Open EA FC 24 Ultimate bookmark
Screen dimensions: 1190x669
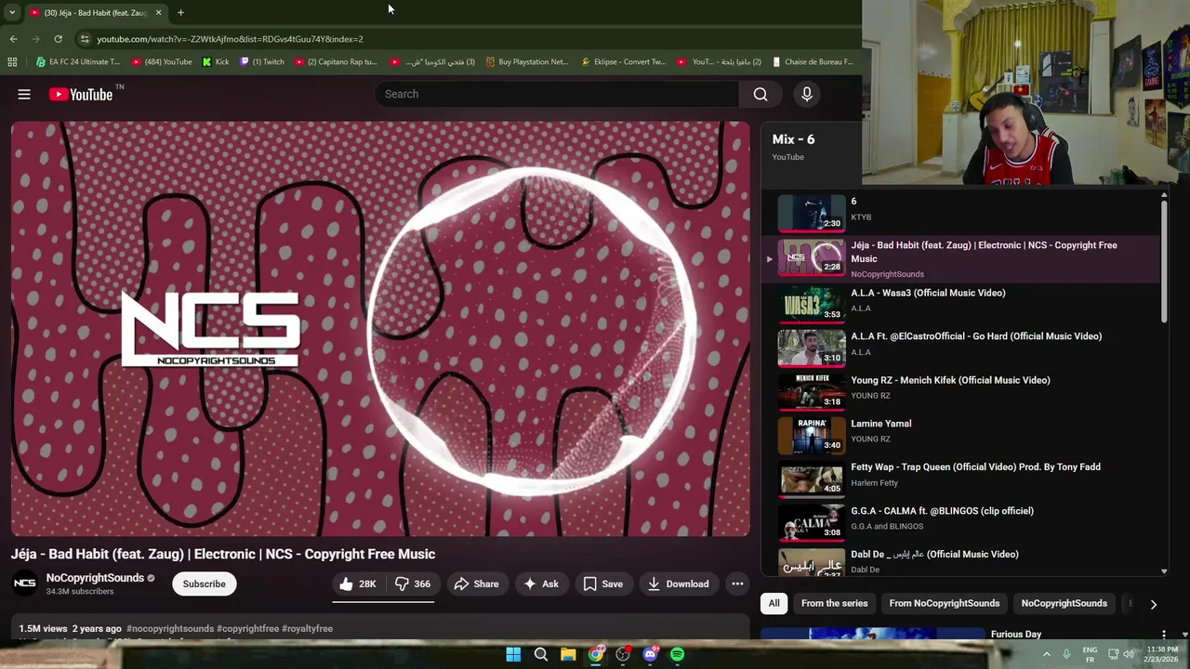(78, 62)
